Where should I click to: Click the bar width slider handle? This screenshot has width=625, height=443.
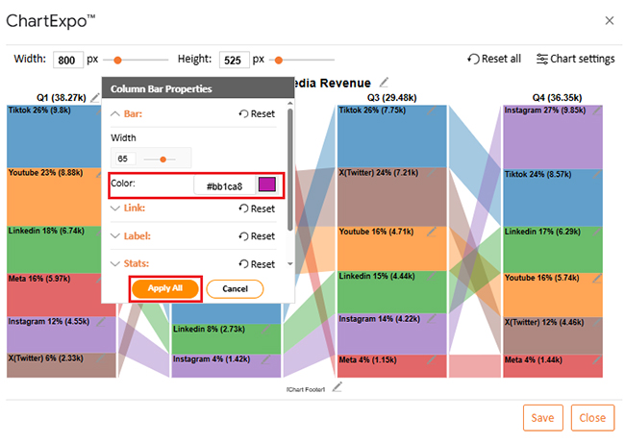click(x=163, y=159)
